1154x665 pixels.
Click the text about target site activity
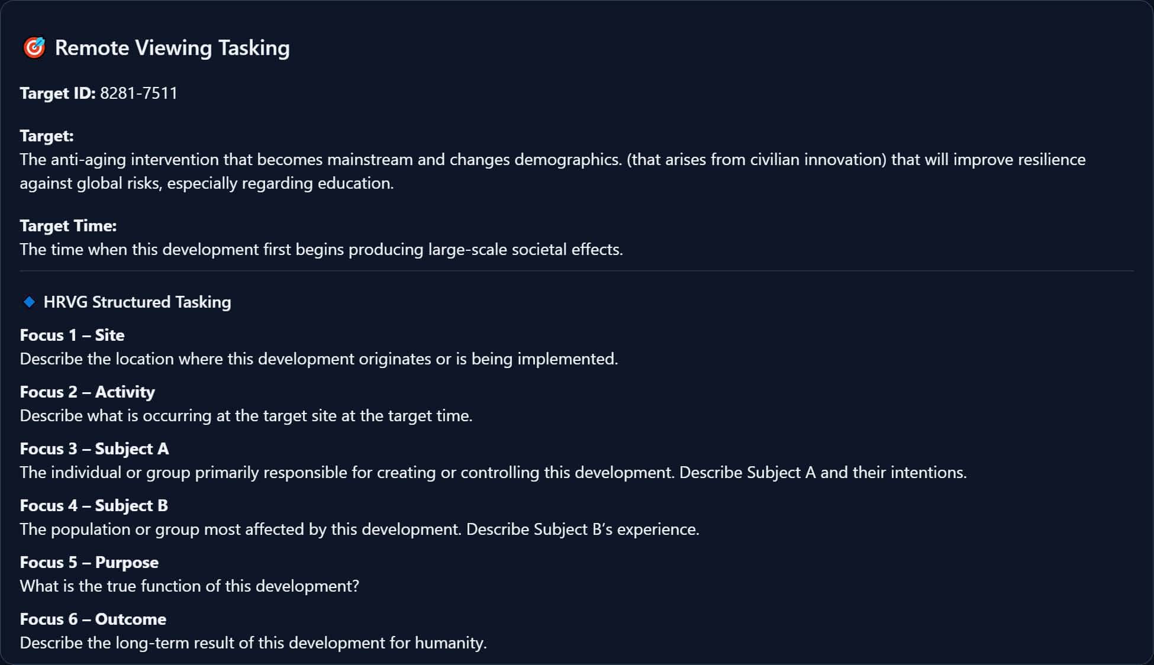point(246,416)
